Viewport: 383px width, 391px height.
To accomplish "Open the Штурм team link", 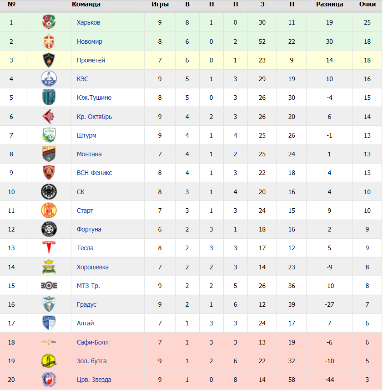I will (86, 135).
